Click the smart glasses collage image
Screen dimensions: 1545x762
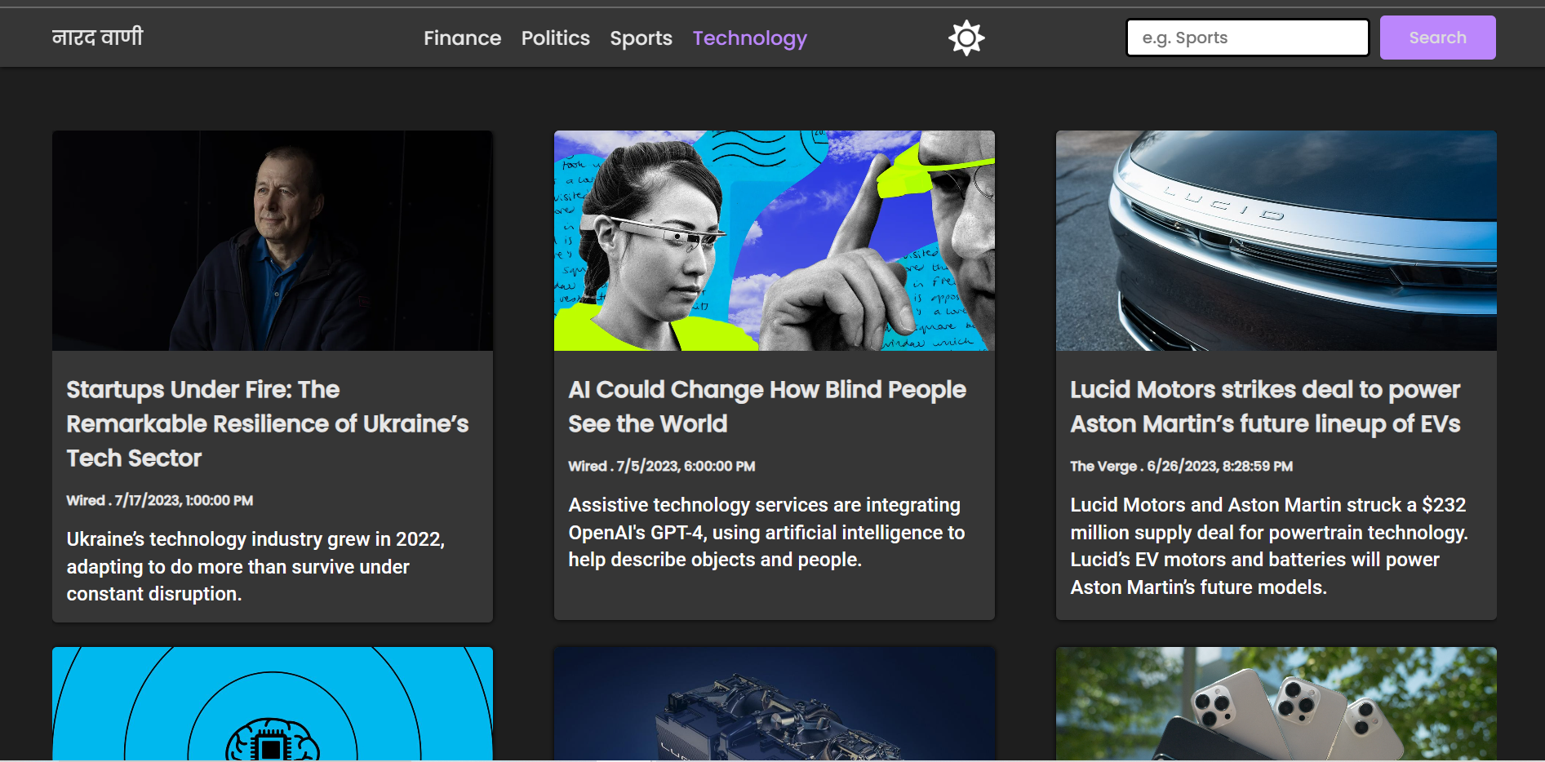click(x=774, y=240)
